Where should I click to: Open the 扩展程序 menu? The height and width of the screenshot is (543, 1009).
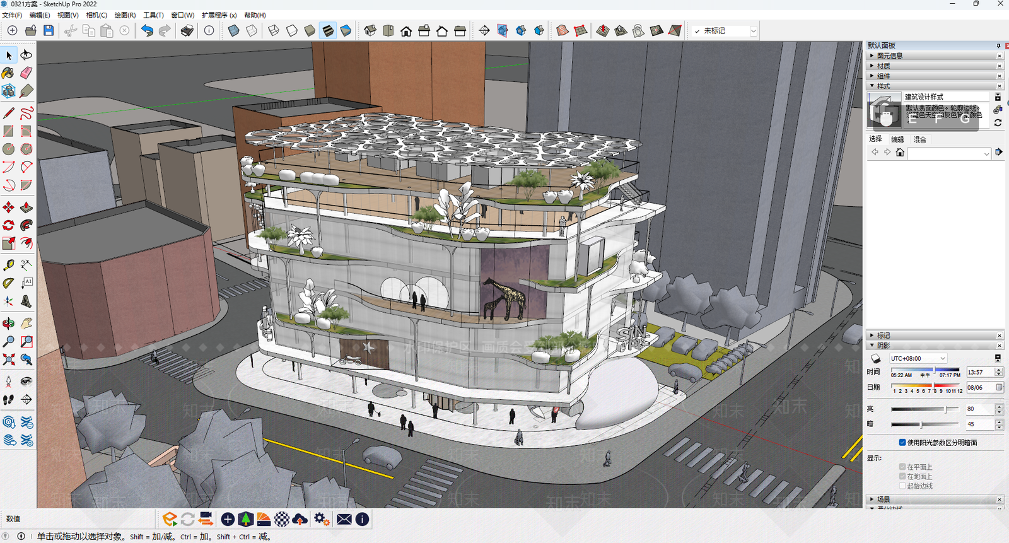point(219,15)
